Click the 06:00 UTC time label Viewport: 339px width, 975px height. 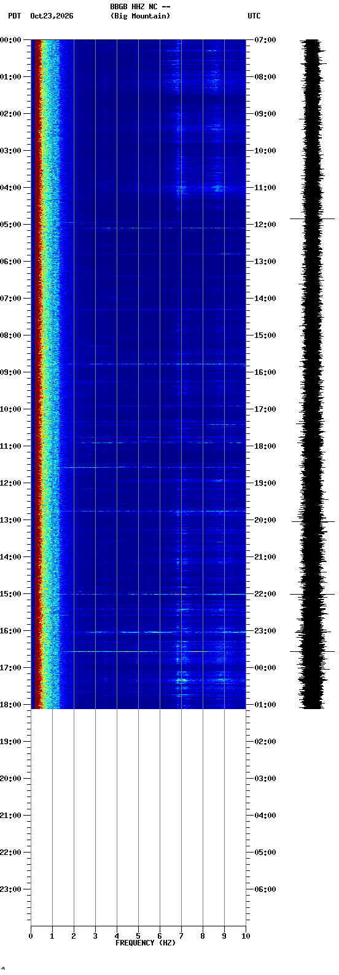(265, 889)
